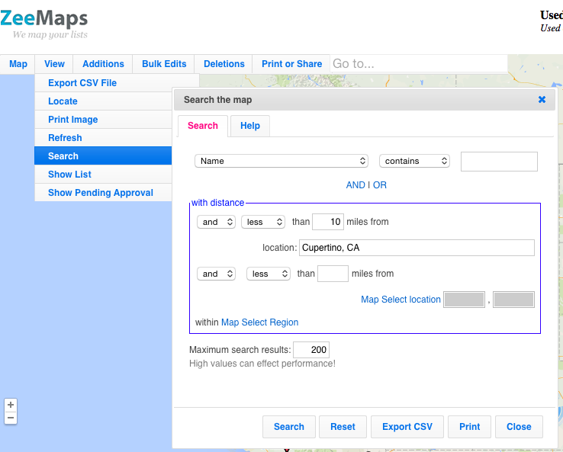Click the empty miles field in second row
This screenshot has width=563, height=452.
(333, 274)
